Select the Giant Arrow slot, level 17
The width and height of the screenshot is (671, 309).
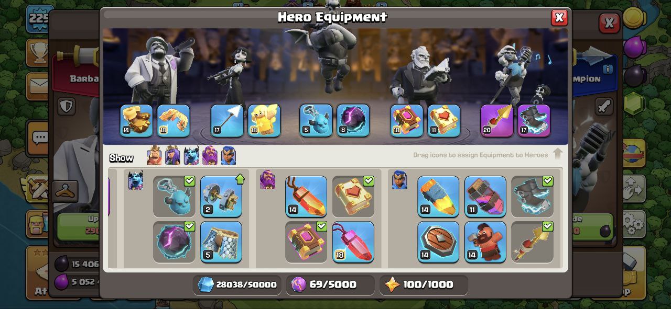pyautogui.click(x=227, y=121)
